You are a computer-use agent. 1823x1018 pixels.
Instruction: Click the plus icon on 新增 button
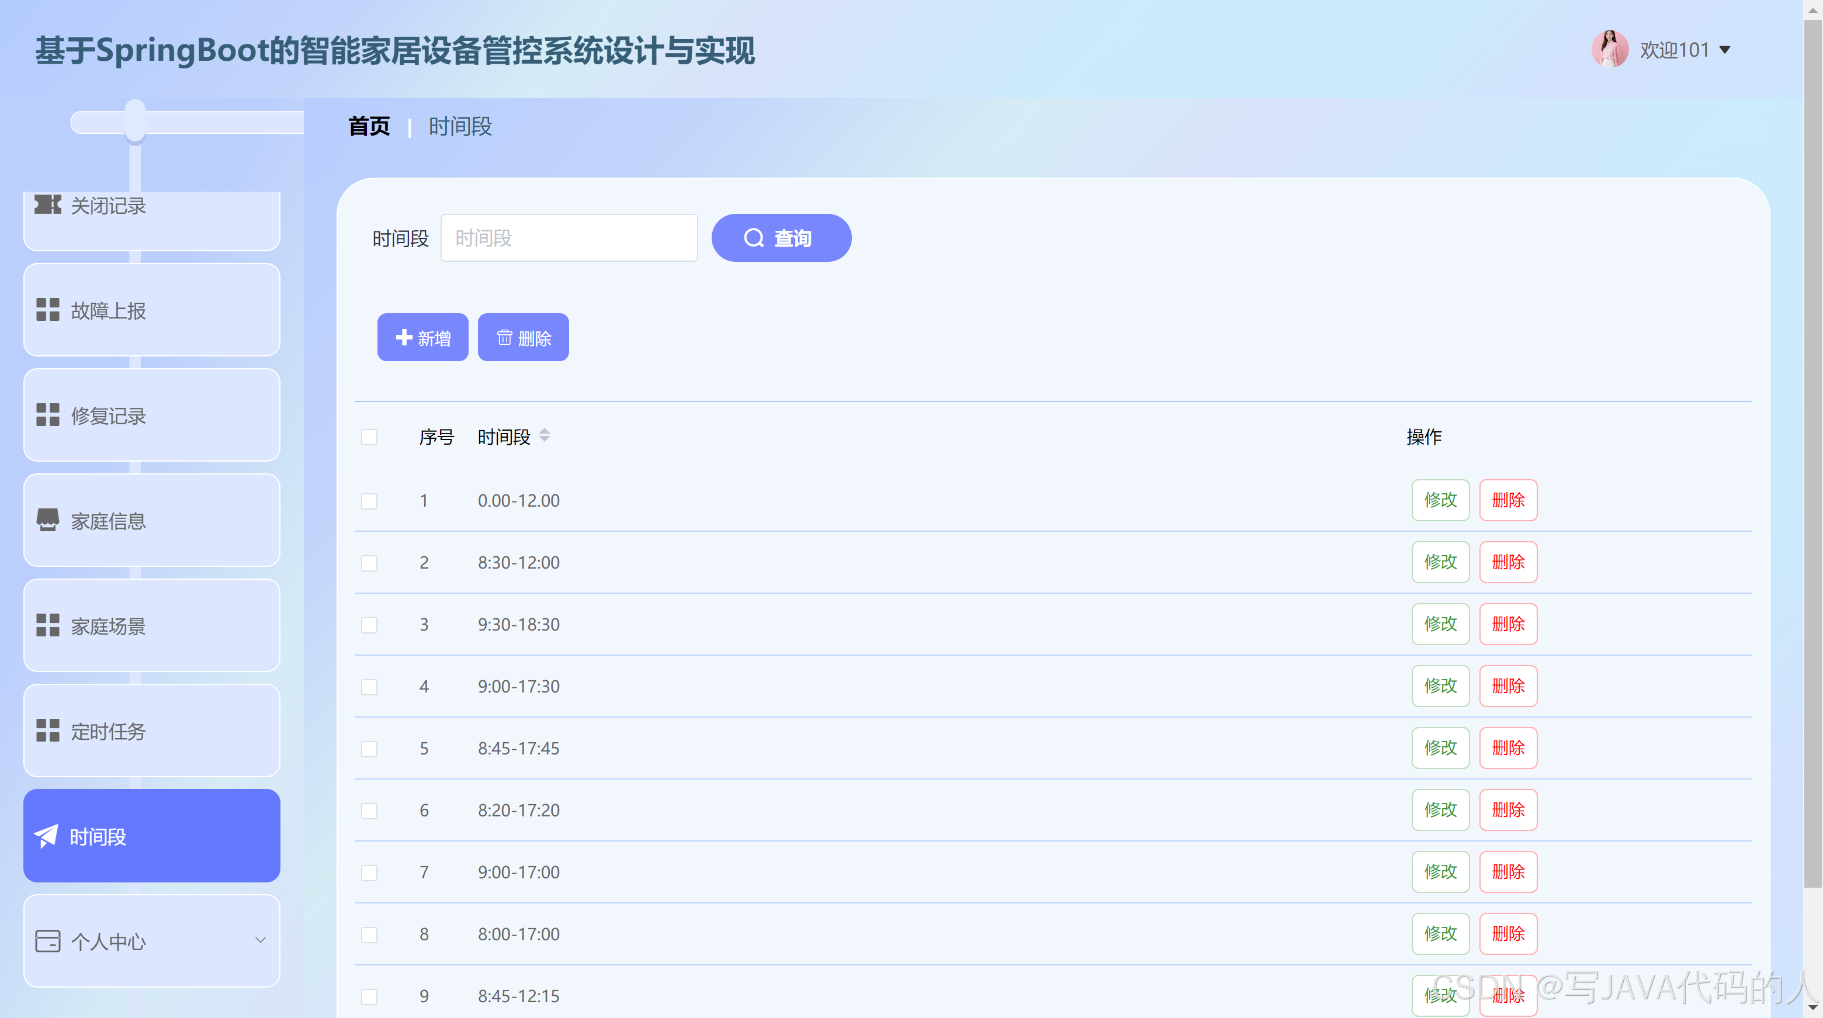click(x=404, y=337)
